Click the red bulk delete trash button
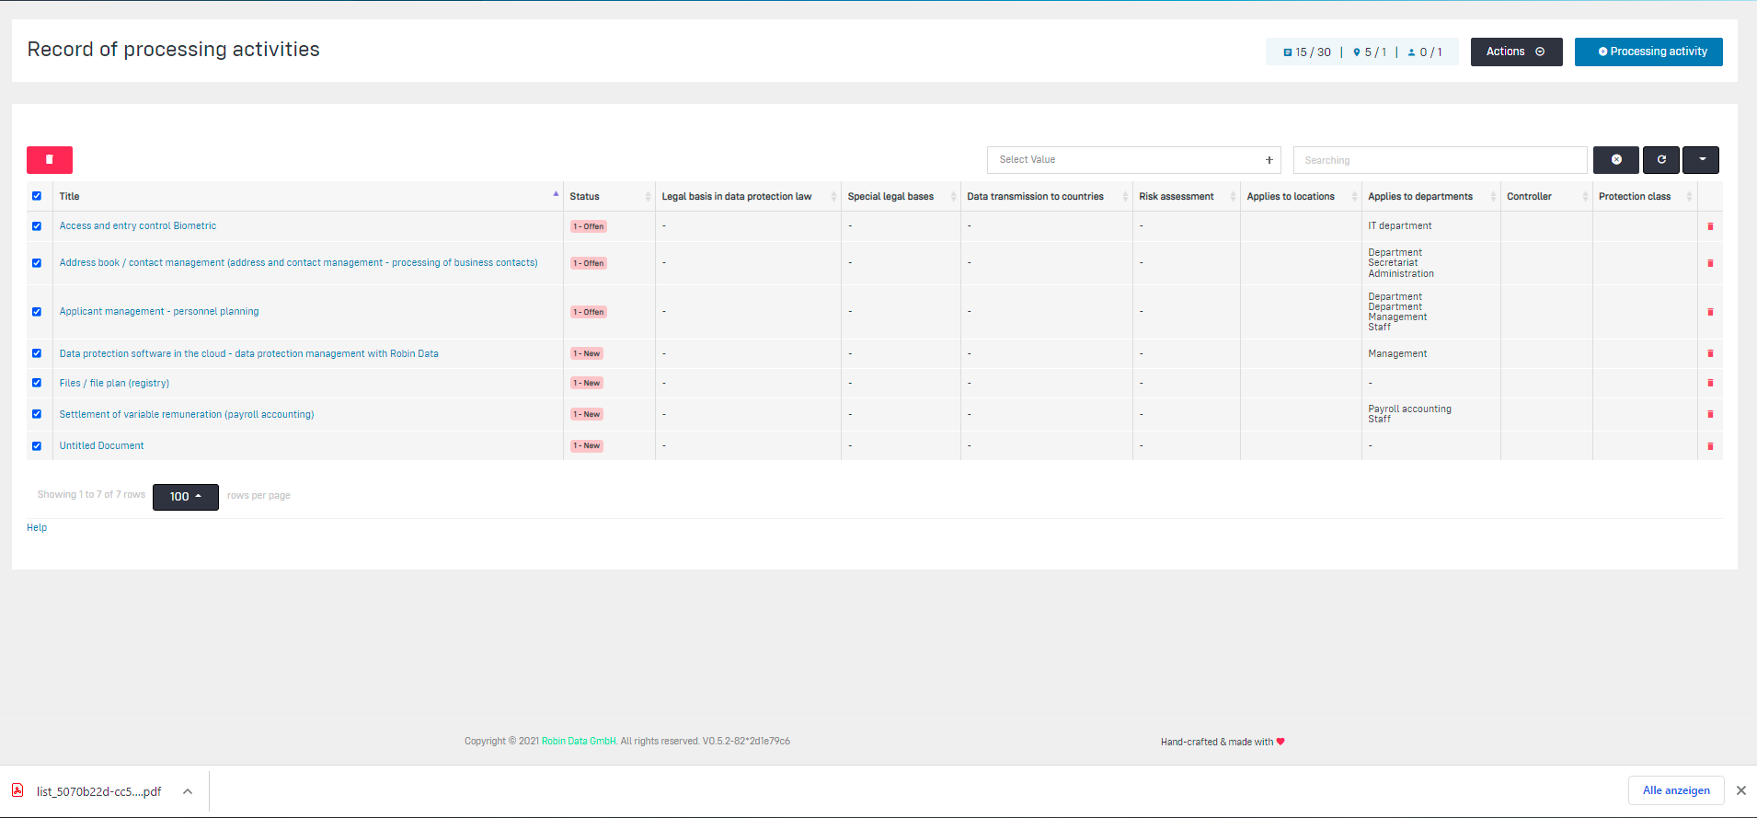The image size is (1757, 818). [x=50, y=160]
